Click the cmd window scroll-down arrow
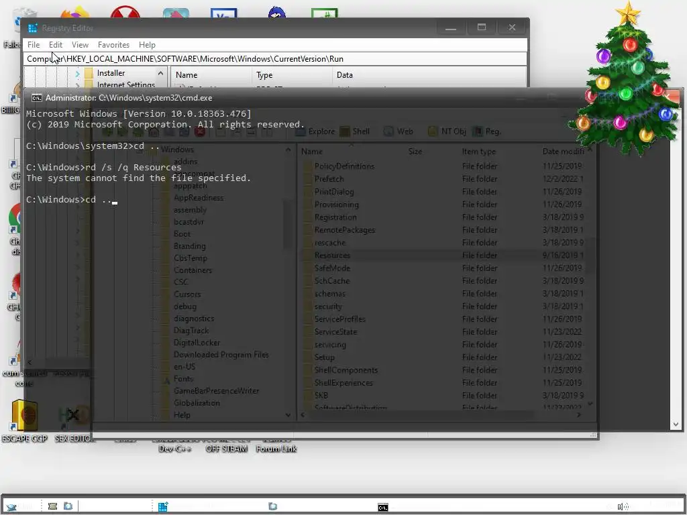 [676, 424]
